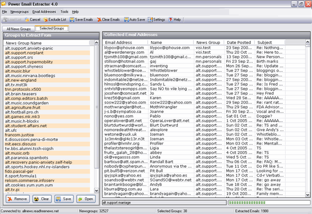The width and height of the screenshot is (312, 214).
Task: Click 'Selected Groups: 38' in status bar
Action: point(172,211)
